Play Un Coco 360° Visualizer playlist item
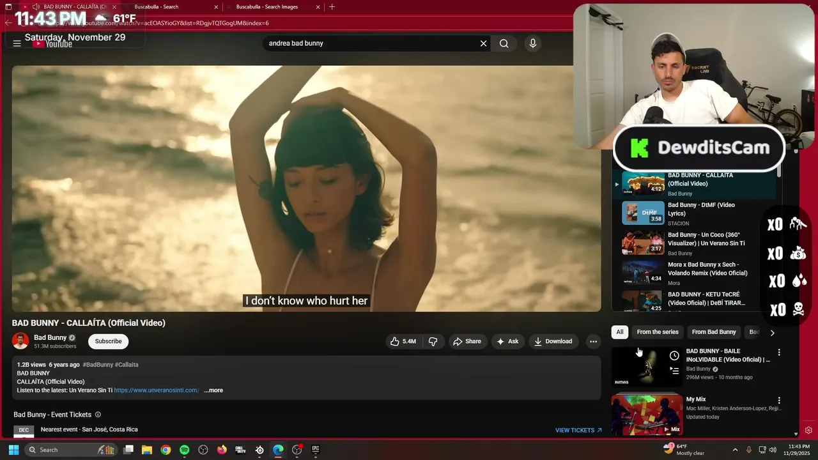Viewport: 818px width, 460px height. pyautogui.click(x=693, y=243)
